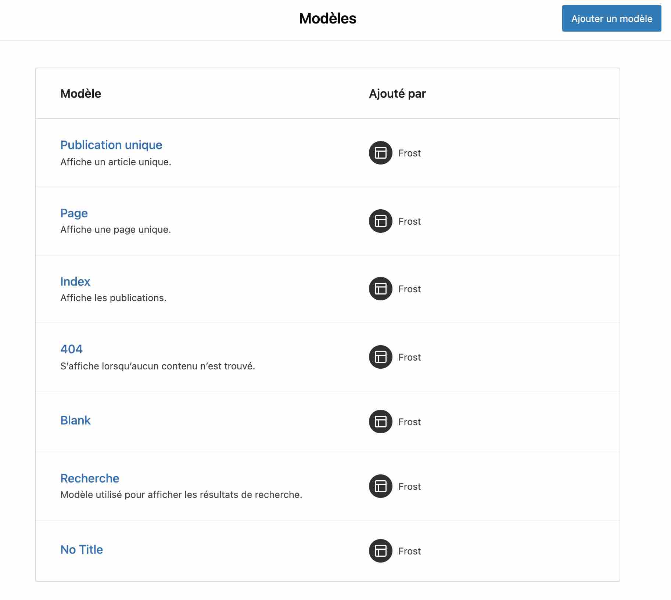Open the Publication unique template

tap(111, 145)
